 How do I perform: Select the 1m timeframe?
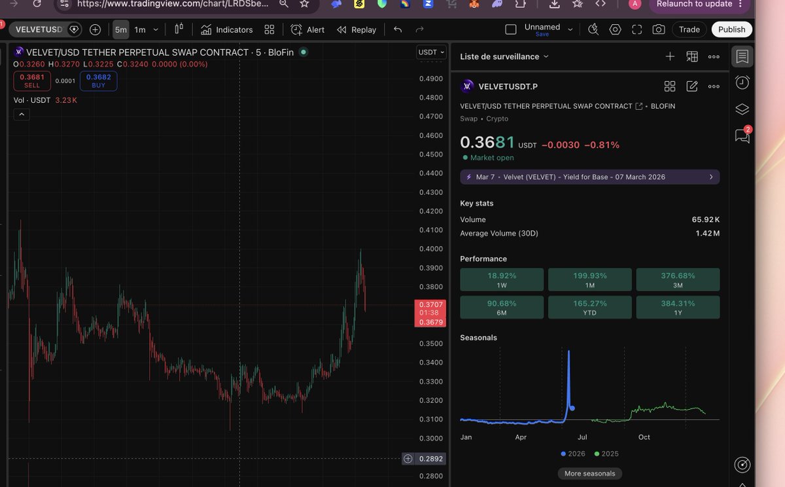point(140,29)
